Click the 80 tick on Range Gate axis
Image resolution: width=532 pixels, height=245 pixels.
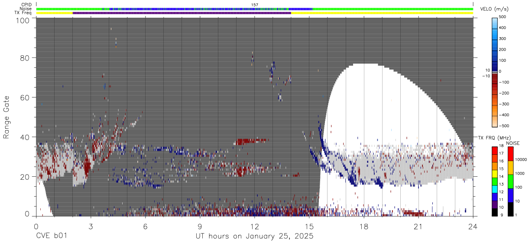coord(25,58)
